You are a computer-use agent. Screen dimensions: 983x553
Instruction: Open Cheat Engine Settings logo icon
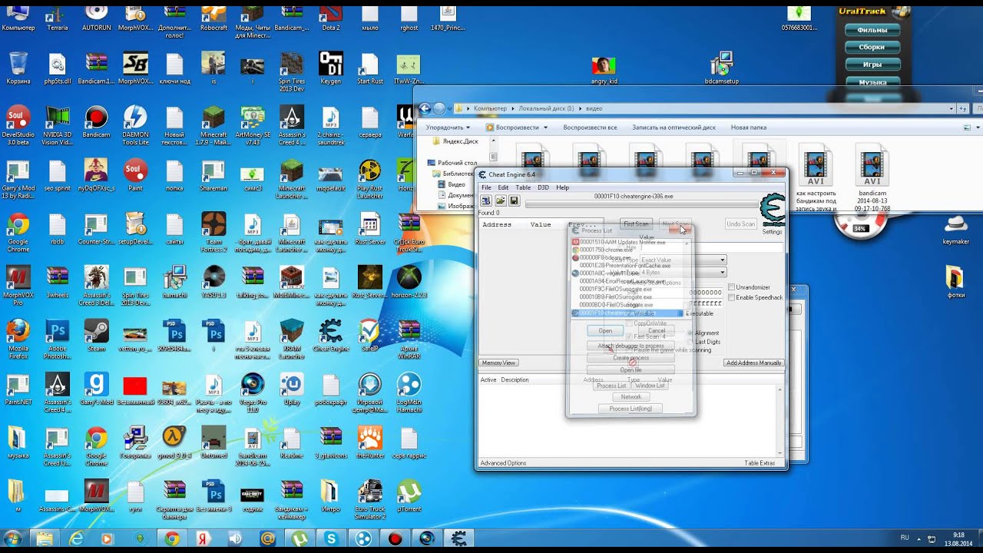coord(772,210)
